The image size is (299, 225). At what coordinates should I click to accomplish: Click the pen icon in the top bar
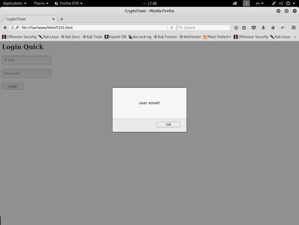coord(274,3)
